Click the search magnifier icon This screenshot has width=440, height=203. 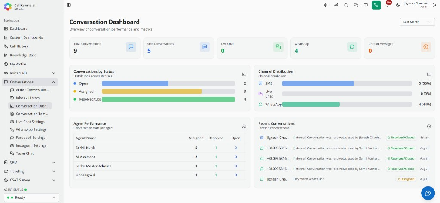(x=346, y=5)
